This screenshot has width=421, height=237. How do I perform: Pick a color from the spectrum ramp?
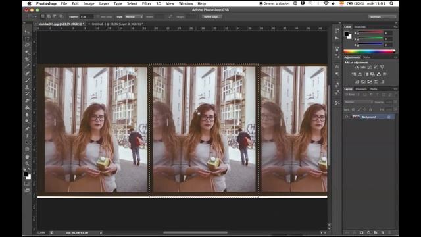click(370, 51)
